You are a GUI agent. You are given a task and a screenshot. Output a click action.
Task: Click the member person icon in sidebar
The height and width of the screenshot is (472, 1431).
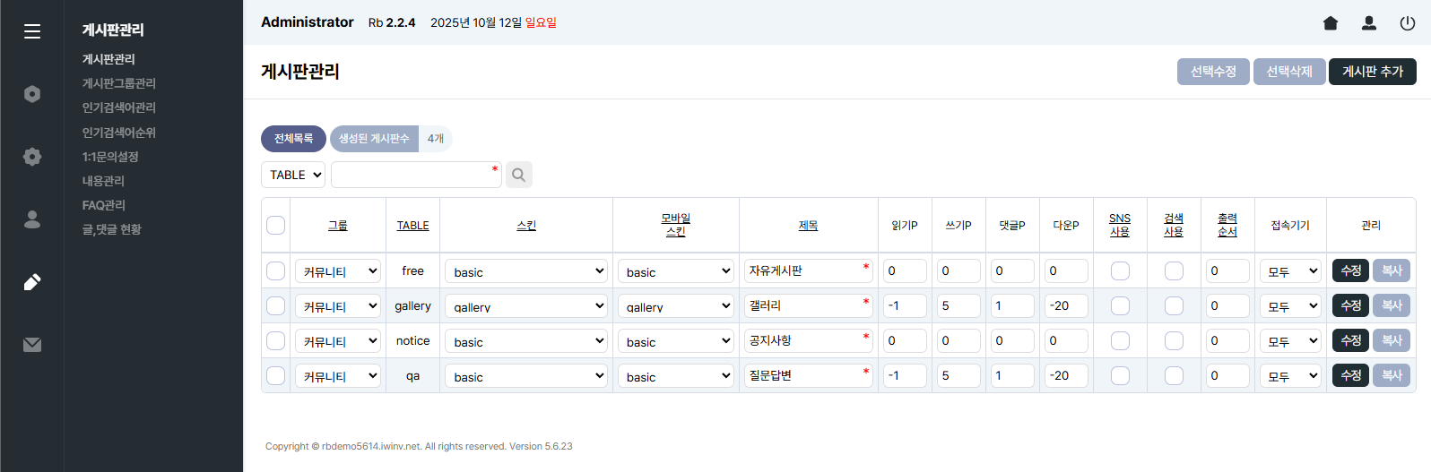[x=32, y=219]
